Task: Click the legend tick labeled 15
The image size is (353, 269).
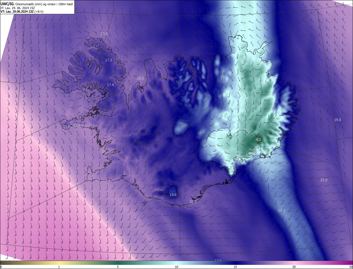Action: pos(235,267)
